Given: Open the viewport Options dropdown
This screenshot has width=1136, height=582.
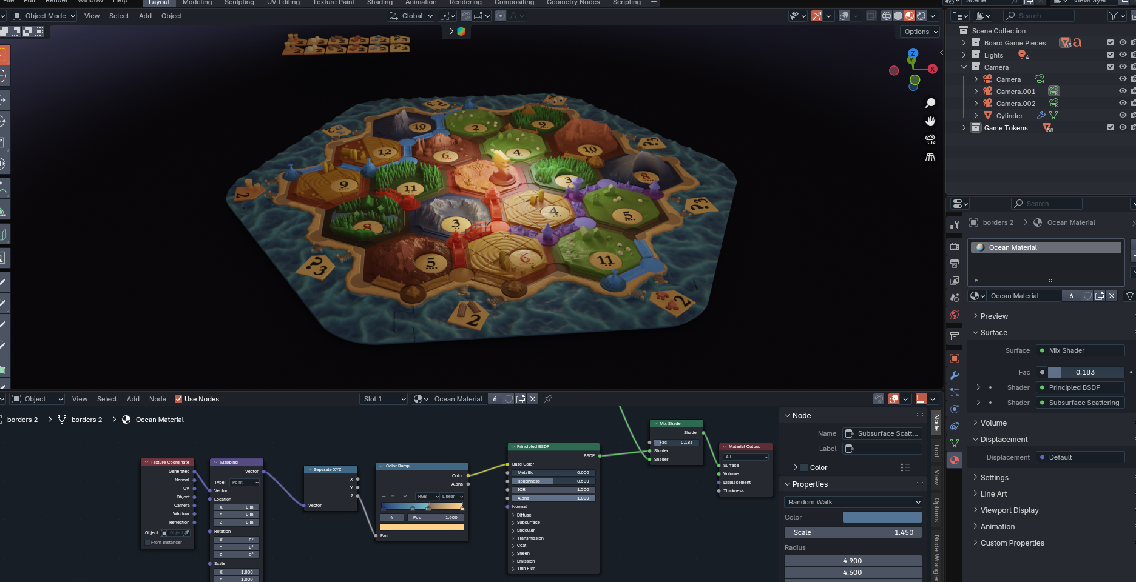Looking at the screenshot, I should coord(920,32).
